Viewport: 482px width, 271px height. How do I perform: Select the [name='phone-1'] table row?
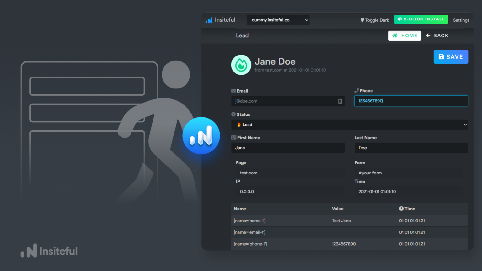[x=349, y=244]
